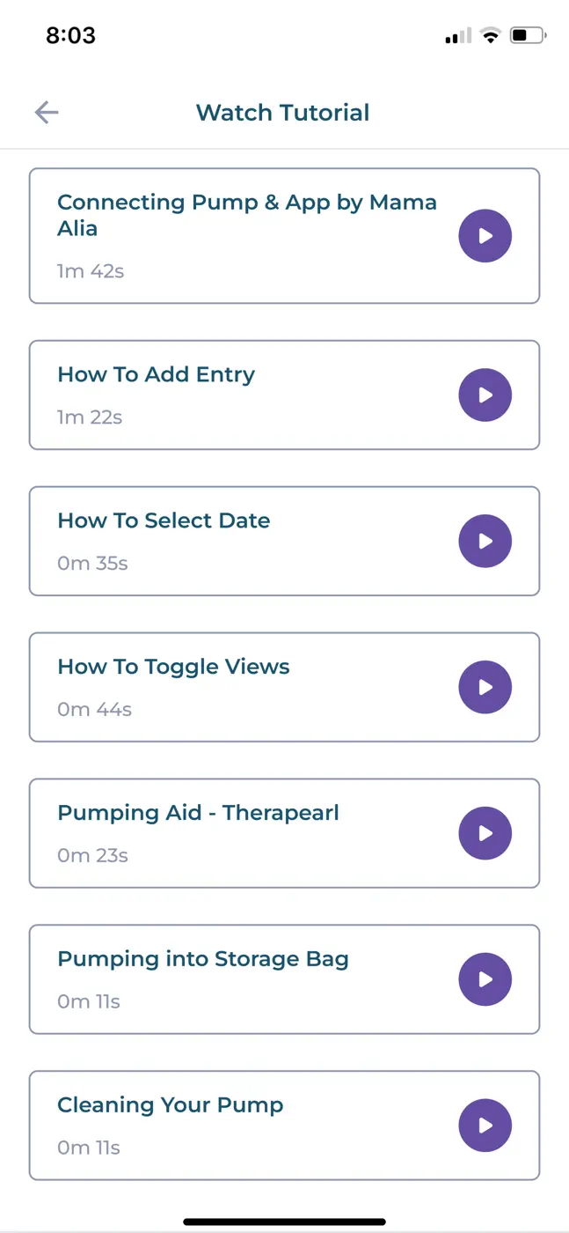Play Connecting Pump & App video

click(x=485, y=236)
